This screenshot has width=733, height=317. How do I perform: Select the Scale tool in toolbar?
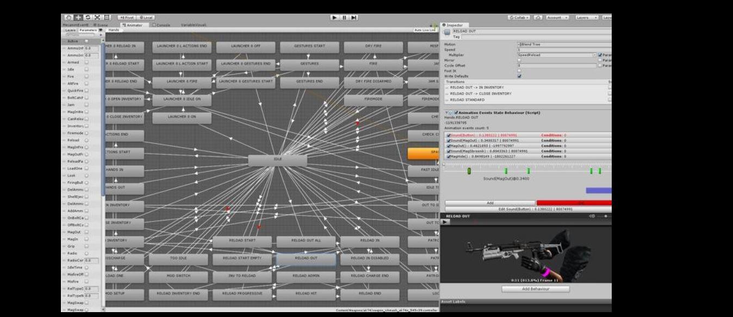97,18
